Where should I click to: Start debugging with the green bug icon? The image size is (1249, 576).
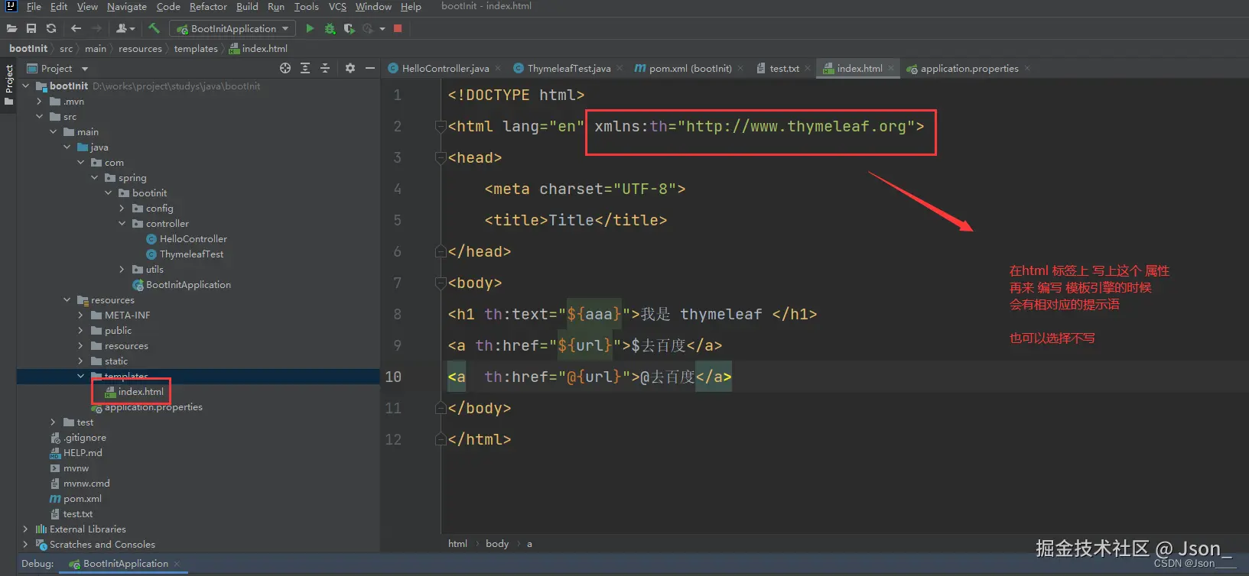[330, 28]
